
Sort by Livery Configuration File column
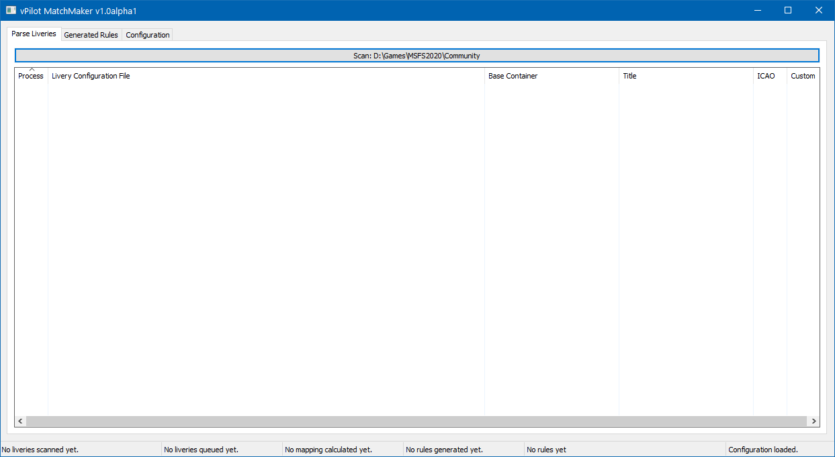coord(266,76)
